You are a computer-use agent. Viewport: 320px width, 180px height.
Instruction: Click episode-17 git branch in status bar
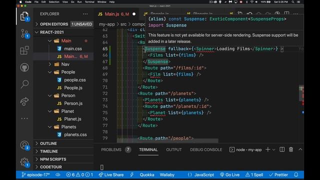point(35,175)
